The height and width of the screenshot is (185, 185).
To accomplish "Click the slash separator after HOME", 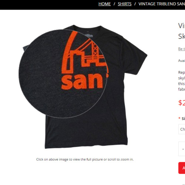I will 114,4.
